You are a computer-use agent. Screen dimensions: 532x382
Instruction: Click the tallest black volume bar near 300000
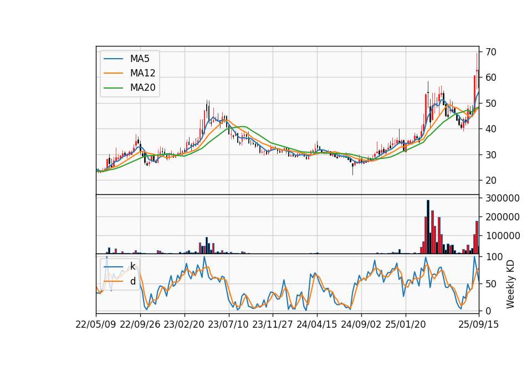click(428, 227)
